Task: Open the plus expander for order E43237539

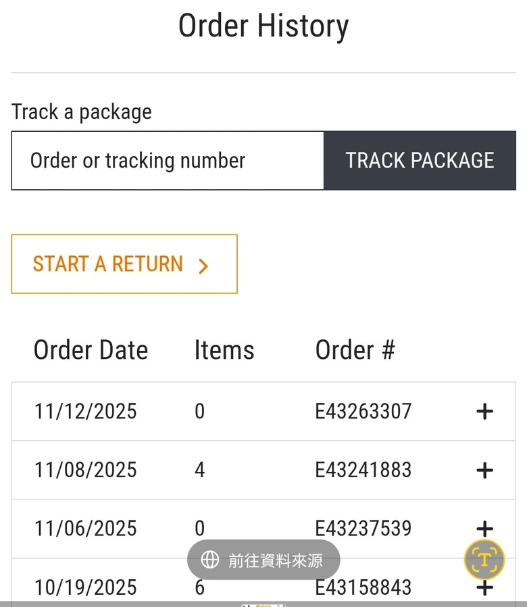Action: pos(484,527)
